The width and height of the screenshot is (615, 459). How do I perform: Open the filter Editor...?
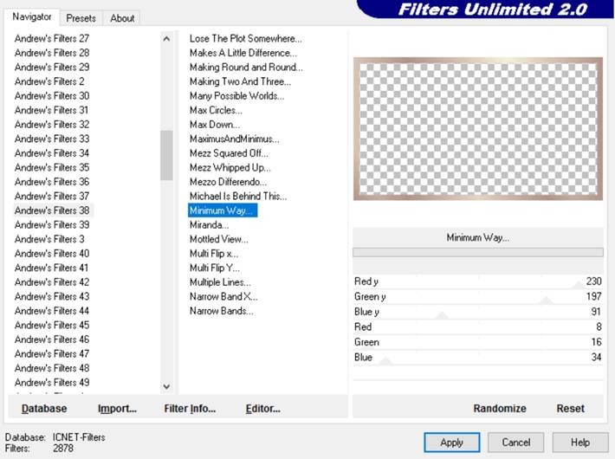pyautogui.click(x=262, y=408)
